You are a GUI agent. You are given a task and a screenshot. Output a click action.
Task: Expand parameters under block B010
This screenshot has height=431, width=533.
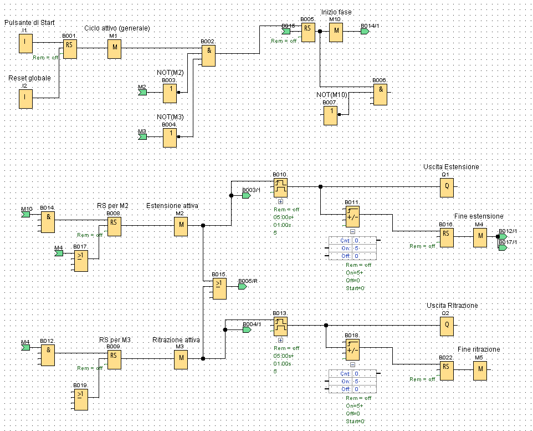tap(280, 201)
